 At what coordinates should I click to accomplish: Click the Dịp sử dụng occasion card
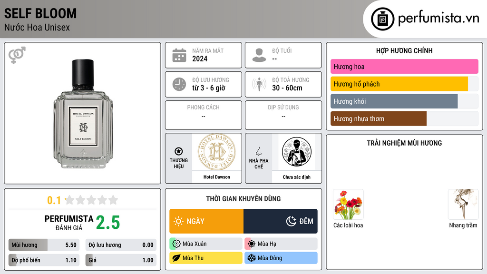(283, 115)
